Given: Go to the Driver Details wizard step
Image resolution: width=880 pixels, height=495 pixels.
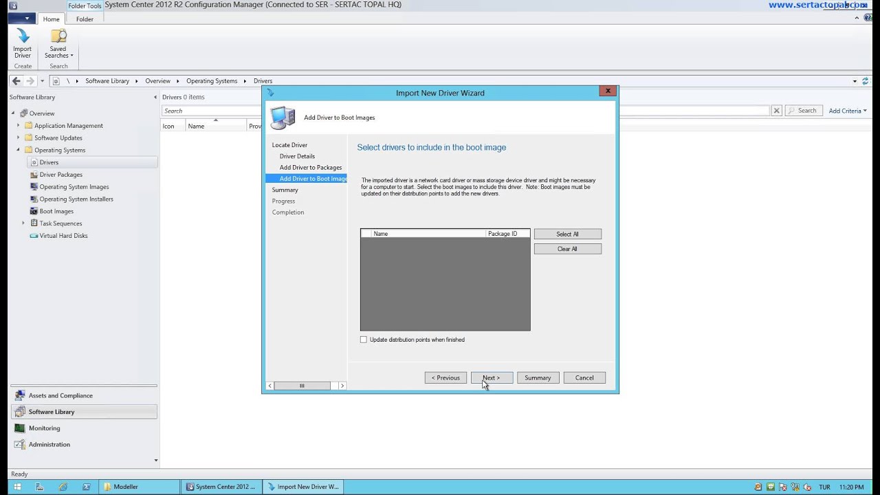Looking at the screenshot, I should [297, 156].
